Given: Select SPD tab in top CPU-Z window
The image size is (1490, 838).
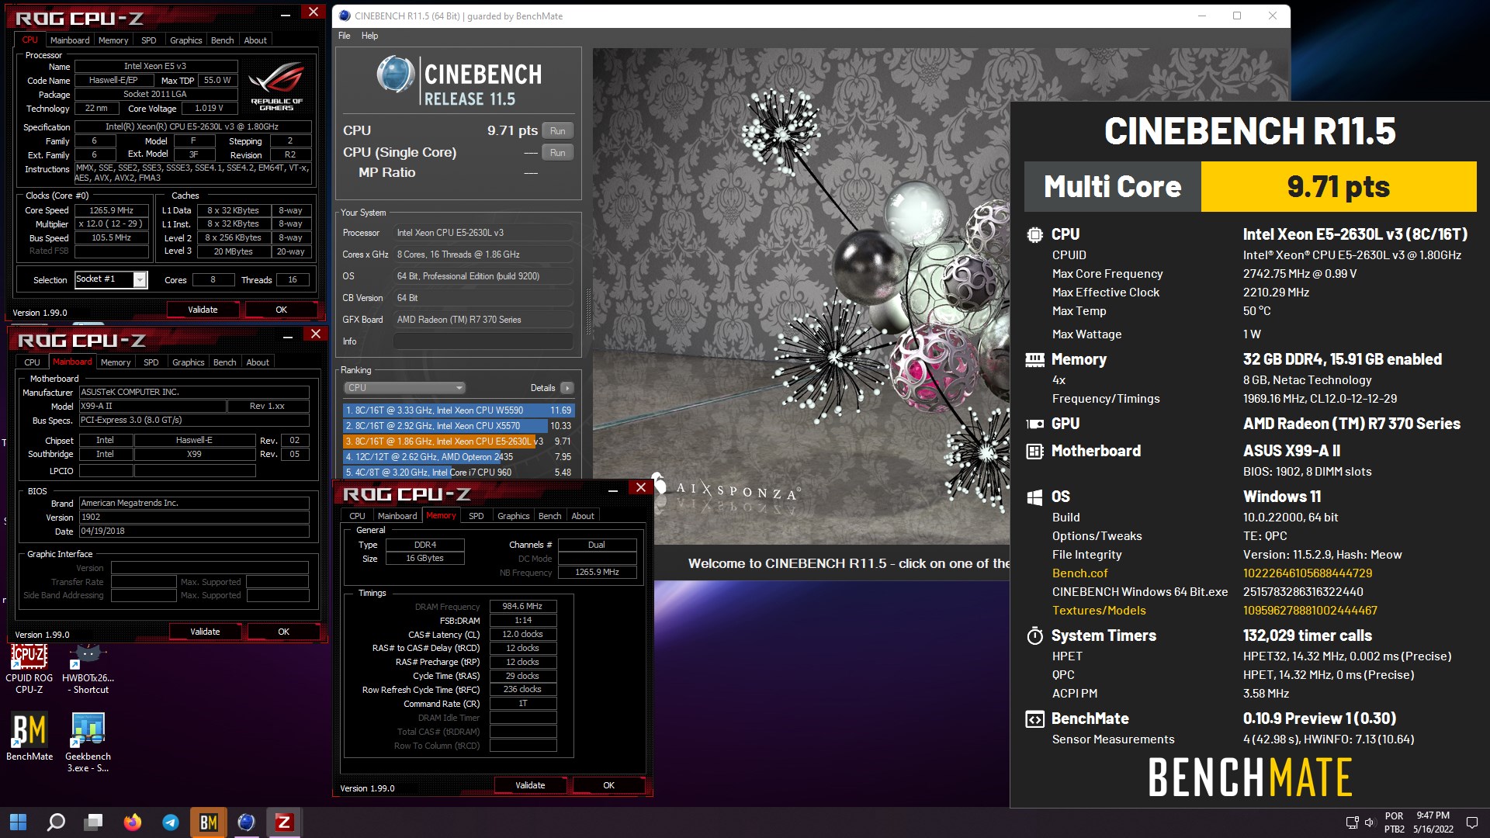Looking at the screenshot, I should coord(149,40).
